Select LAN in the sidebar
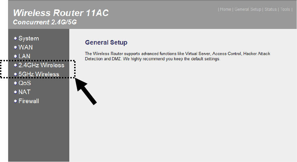 tap(24, 56)
